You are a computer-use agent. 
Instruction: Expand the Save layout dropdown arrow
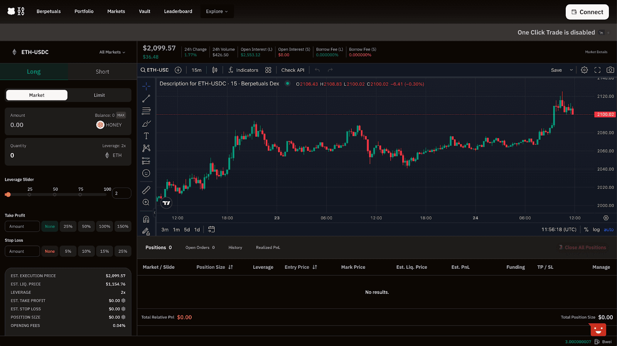571,70
